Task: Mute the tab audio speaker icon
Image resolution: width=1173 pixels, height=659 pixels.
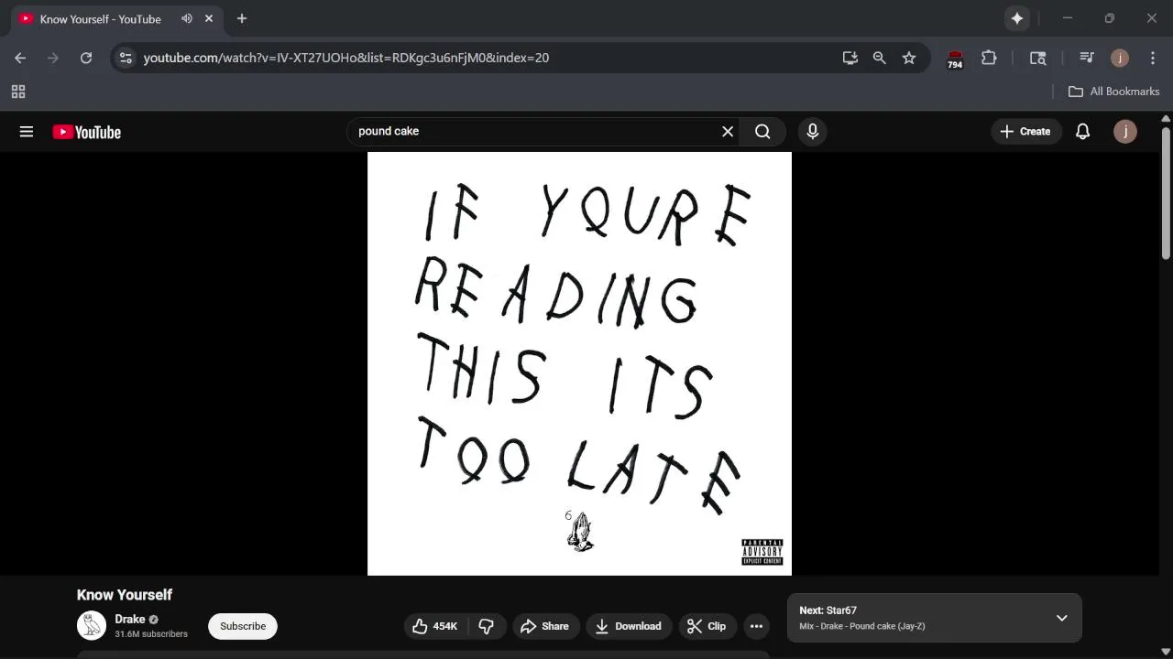Action: pos(187,18)
